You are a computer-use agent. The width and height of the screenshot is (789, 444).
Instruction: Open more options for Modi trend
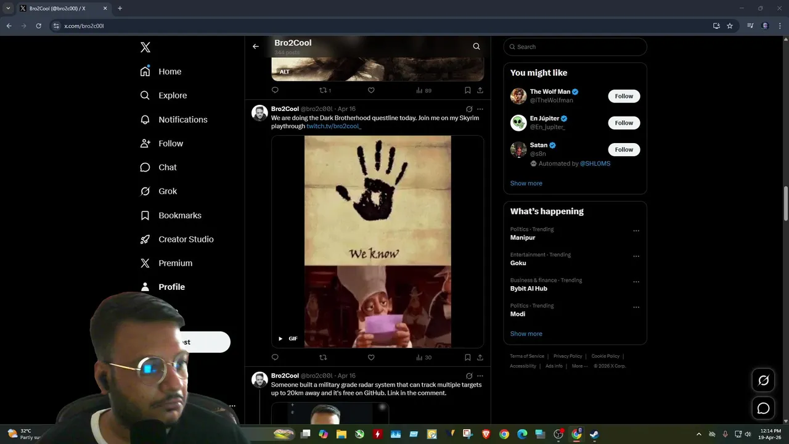click(636, 307)
